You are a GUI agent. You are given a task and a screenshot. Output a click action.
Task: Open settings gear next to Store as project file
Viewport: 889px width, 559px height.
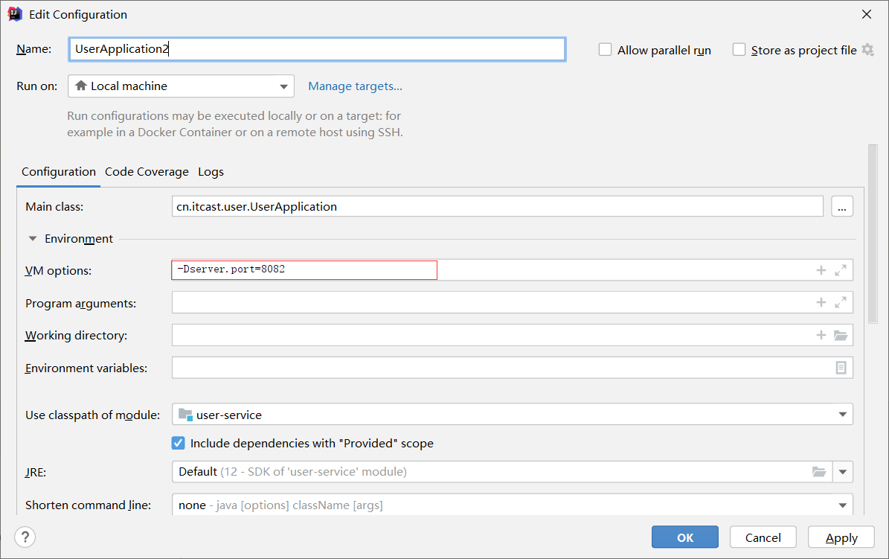pos(867,50)
